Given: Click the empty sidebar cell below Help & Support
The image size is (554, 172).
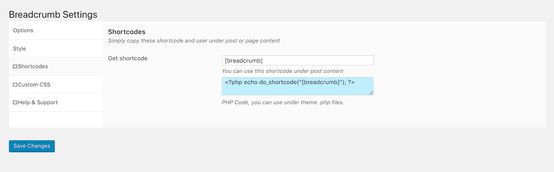Looking at the screenshot, I should click(55, 119).
